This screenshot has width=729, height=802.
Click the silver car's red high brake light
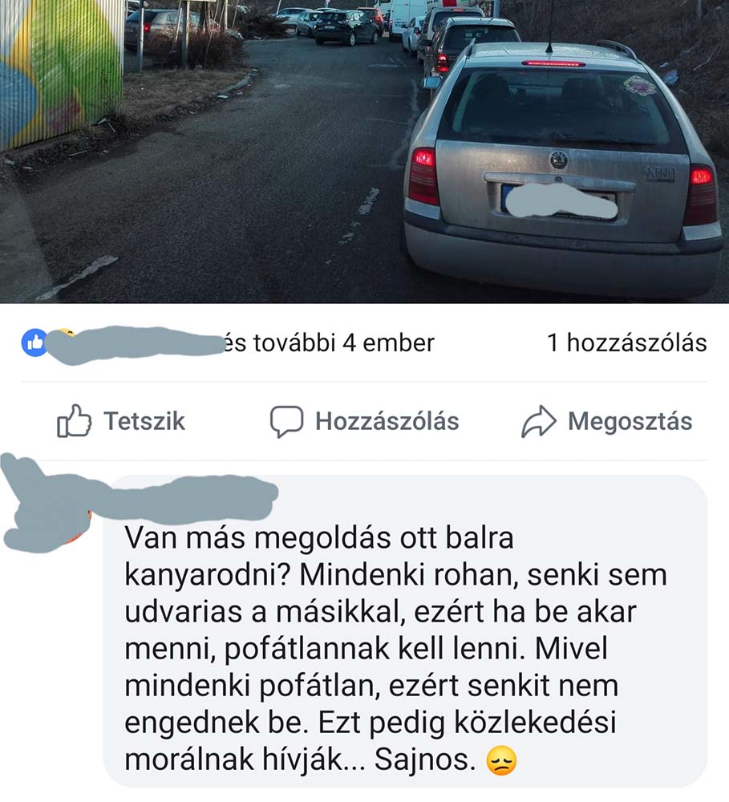[x=553, y=63]
